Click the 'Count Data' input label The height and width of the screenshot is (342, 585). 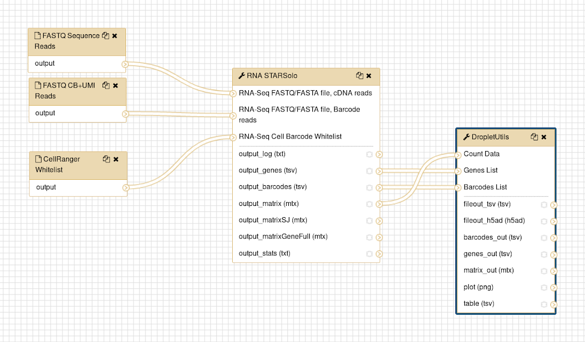pos(481,154)
